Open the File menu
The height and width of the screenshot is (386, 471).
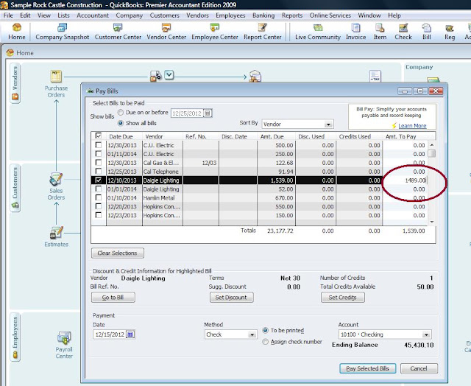coord(8,15)
